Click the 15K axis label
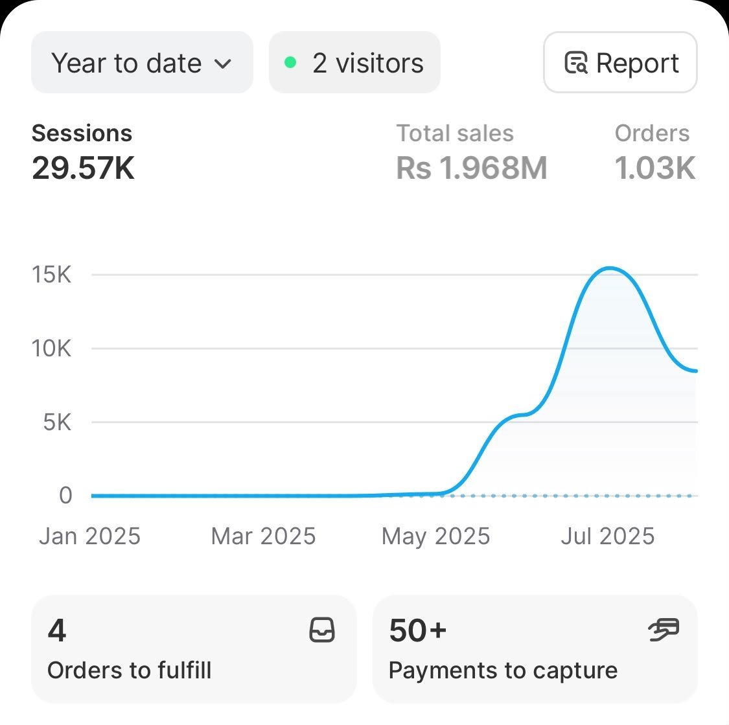This screenshot has height=725, width=729. (51, 275)
